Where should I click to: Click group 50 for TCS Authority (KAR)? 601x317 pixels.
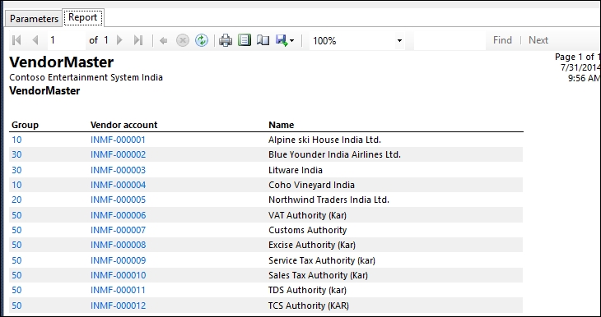(x=16, y=306)
